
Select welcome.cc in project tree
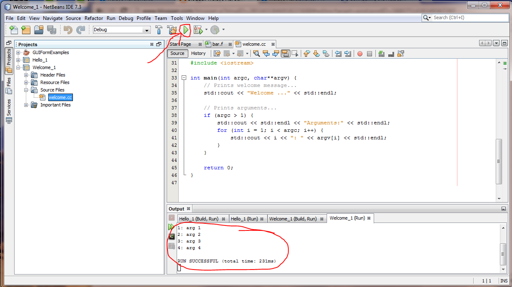60,97
